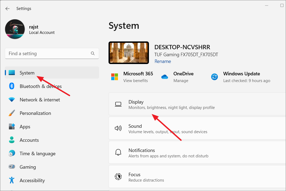Click the Bluetooth icon in sidebar

(12, 86)
